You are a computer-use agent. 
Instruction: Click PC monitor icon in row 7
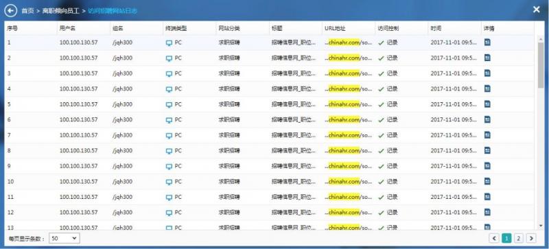tap(169, 136)
